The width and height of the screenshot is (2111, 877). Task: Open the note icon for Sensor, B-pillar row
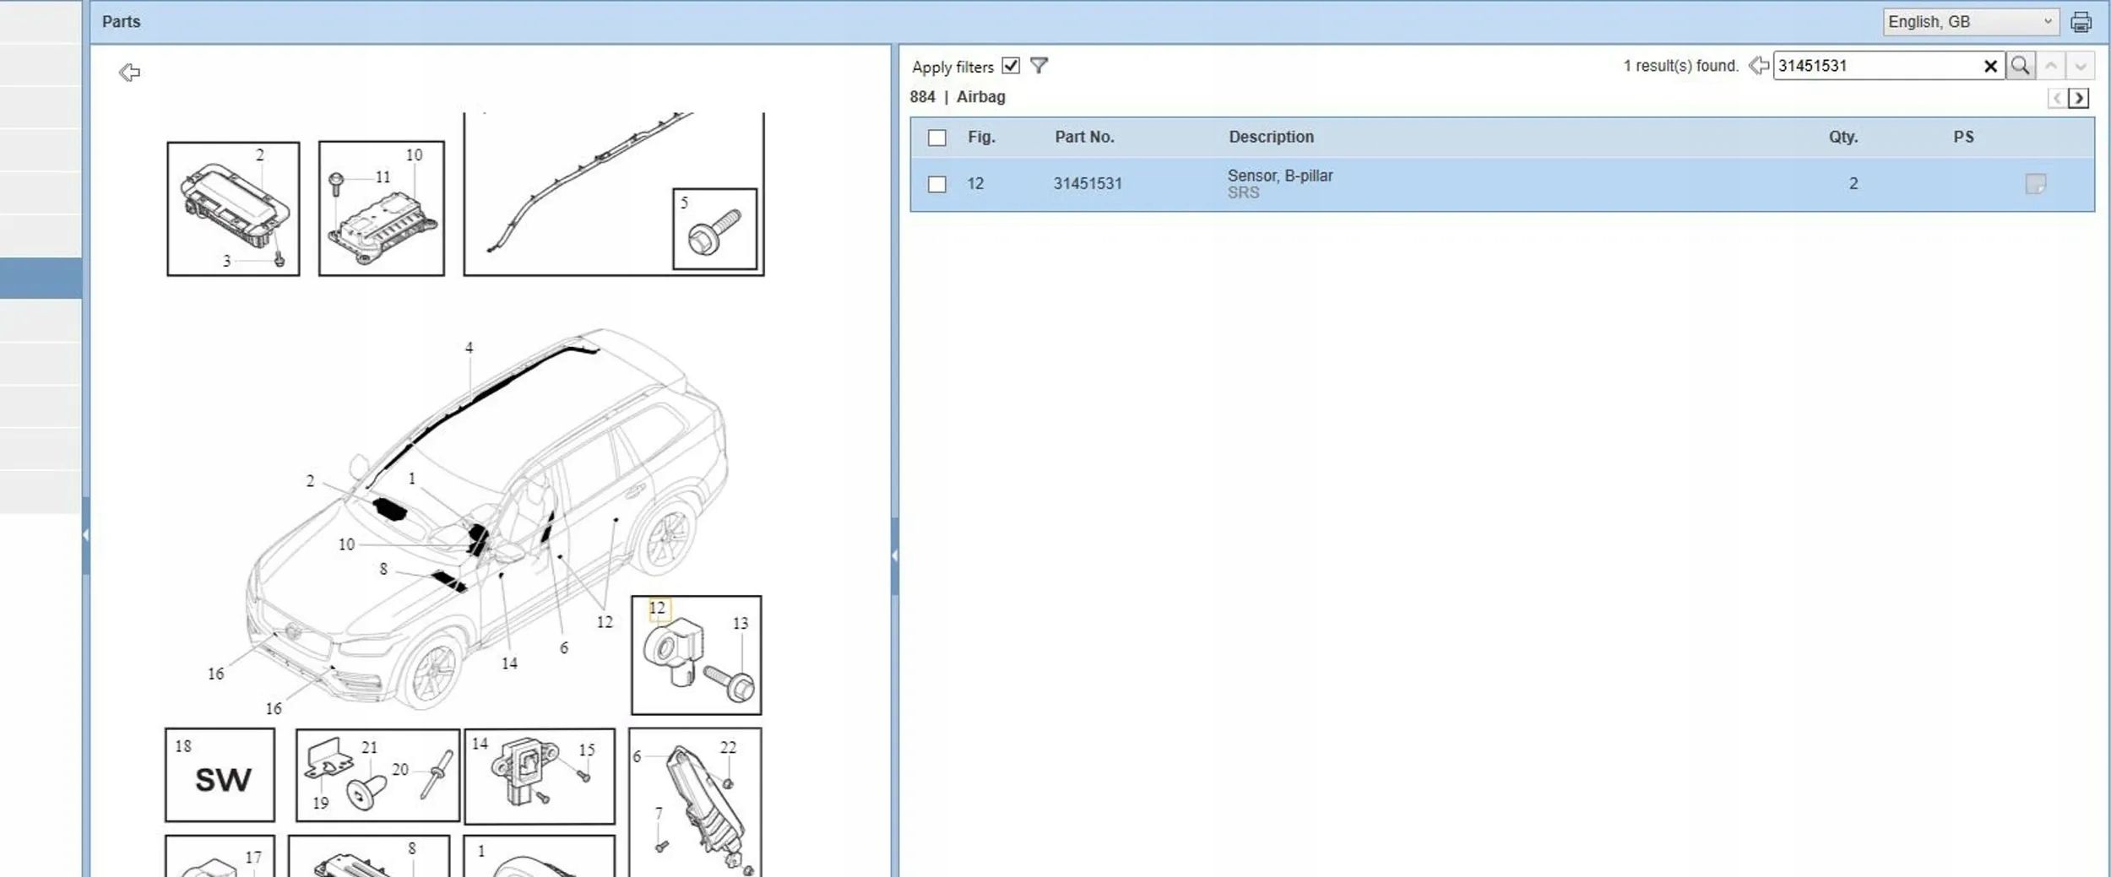click(x=2035, y=184)
